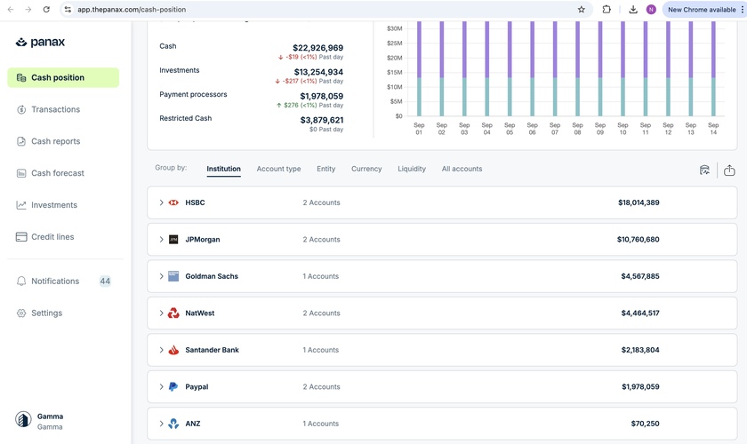This screenshot has height=444, width=747.
Task: Expand the NatWest accounts row
Action: 161,313
